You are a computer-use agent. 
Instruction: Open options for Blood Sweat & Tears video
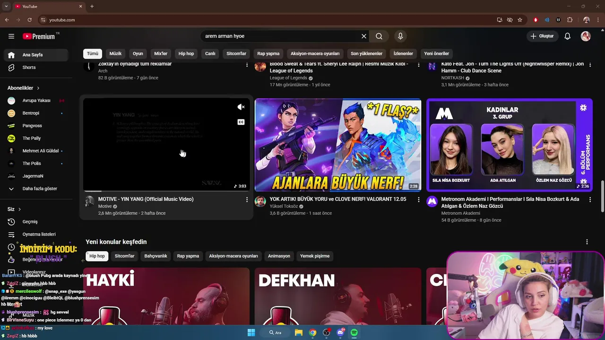click(418, 65)
